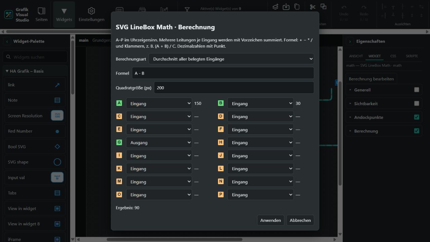Click the layers stack toolbar icon
Viewport: 430px width, 242px height.
[275, 7]
